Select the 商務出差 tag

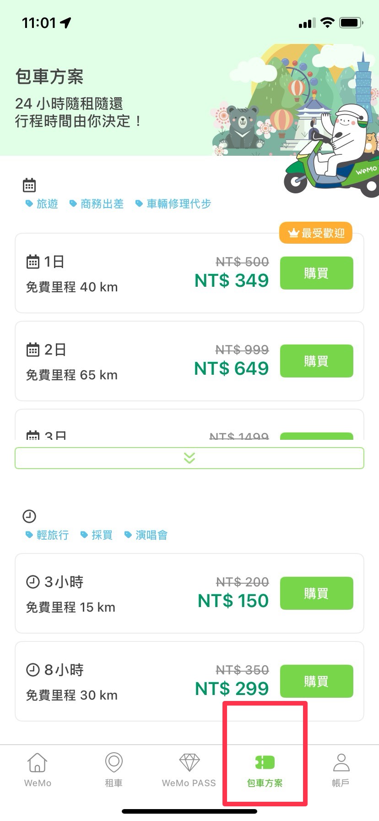(x=97, y=204)
